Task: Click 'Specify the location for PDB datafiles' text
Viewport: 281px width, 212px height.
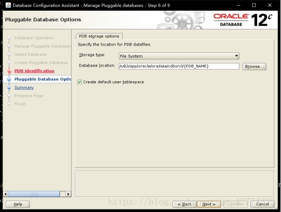Action: tap(114, 45)
